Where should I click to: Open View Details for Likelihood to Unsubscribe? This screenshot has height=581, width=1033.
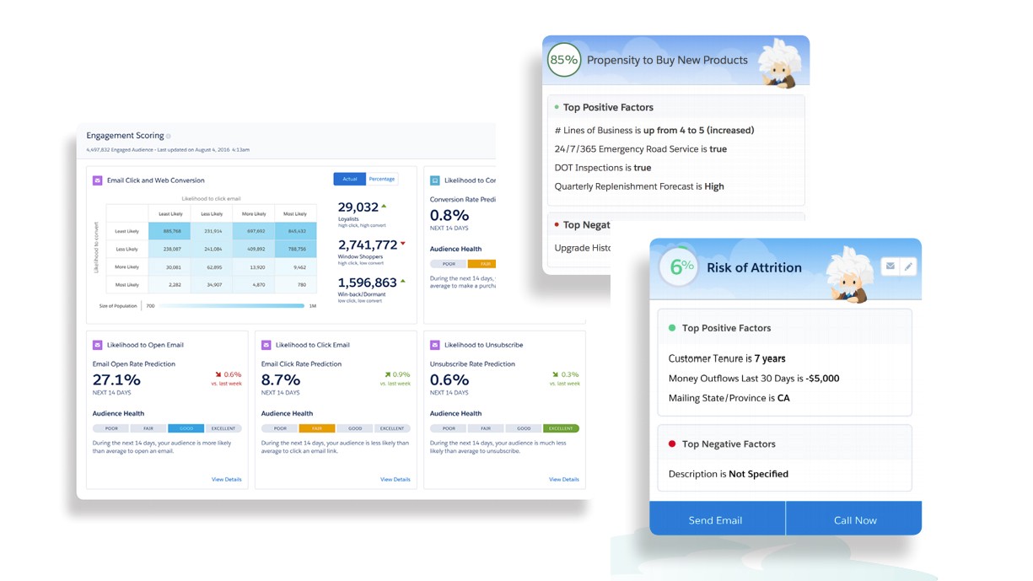[x=564, y=479]
